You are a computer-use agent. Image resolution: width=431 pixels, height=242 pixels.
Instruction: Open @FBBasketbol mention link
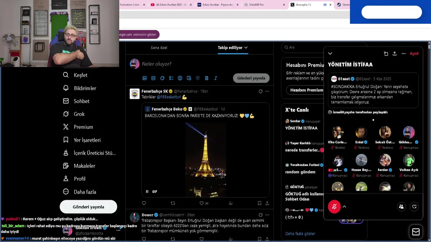(x=169, y=97)
